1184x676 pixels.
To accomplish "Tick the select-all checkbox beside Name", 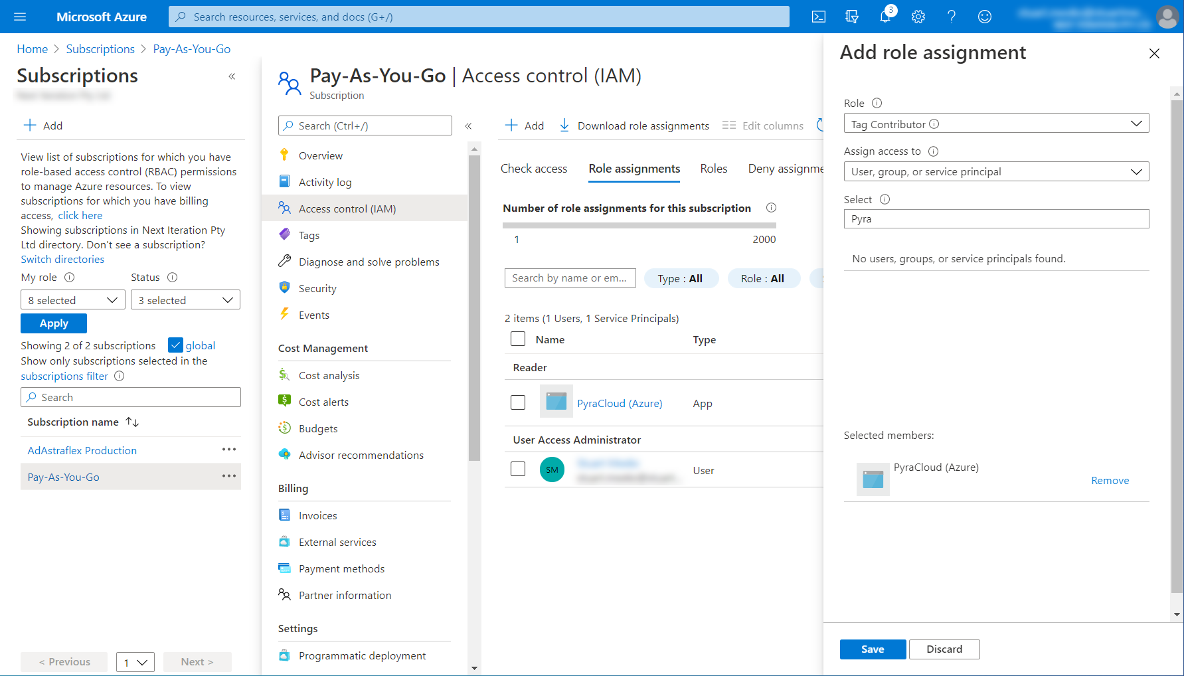I will tap(518, 339).
